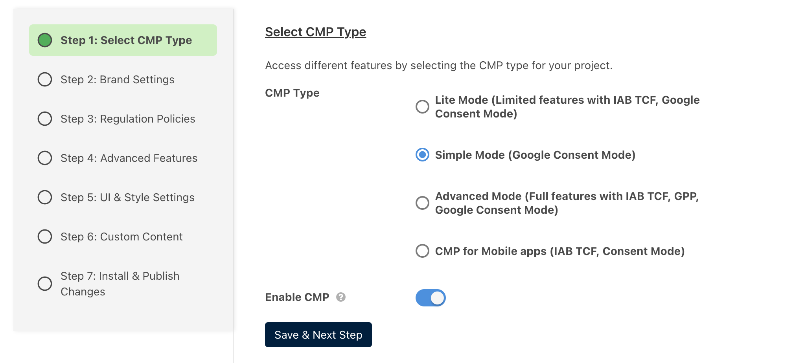Navigate to Step 5: UI & Style Settings
806x363 pixels.
coord(127,197)
